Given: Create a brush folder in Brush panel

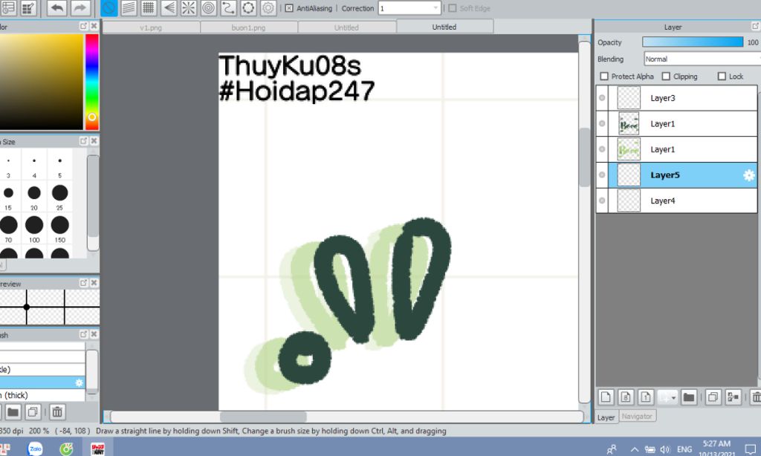Looking at the screenshot, I should click(13, 412).
